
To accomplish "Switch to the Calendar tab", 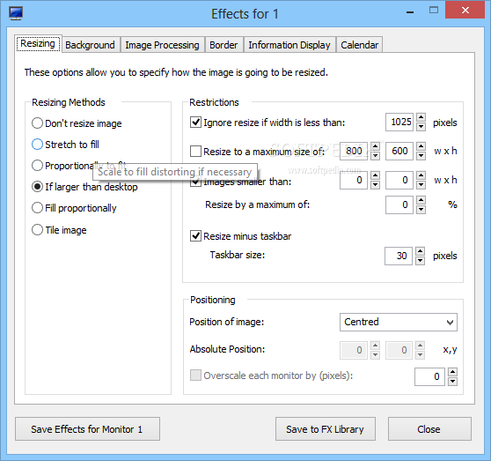I will pos(360,45).
